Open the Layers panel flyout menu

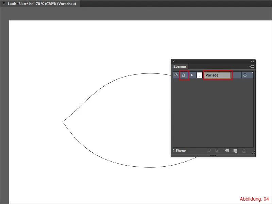pos(251,66)
